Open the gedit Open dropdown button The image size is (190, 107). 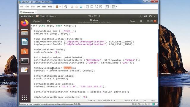pos(37,21)
